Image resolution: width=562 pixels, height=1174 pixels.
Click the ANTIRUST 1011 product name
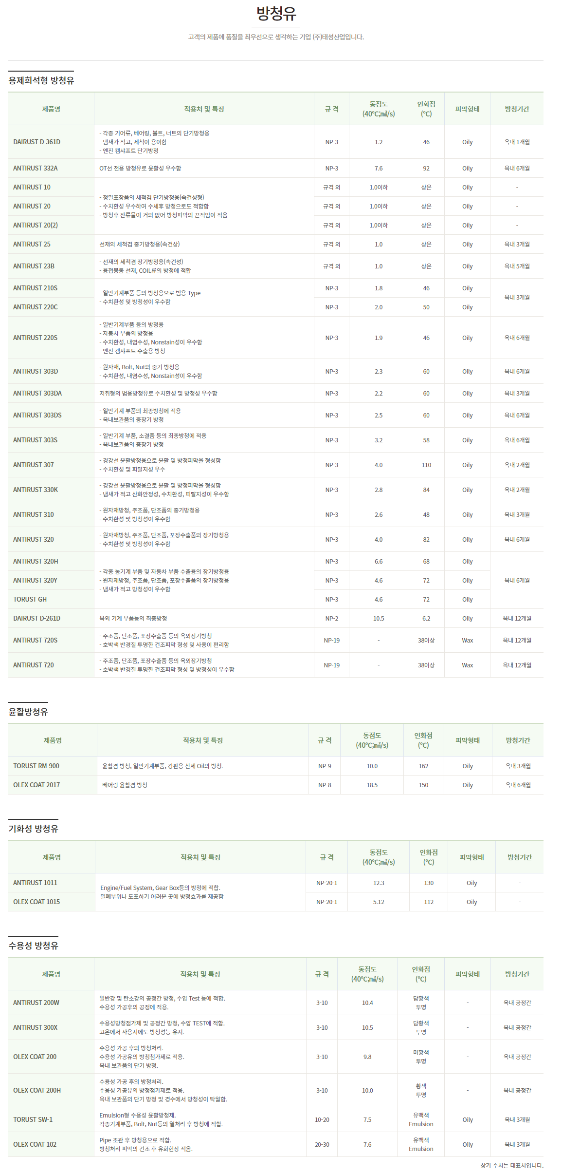click(36, 883)
